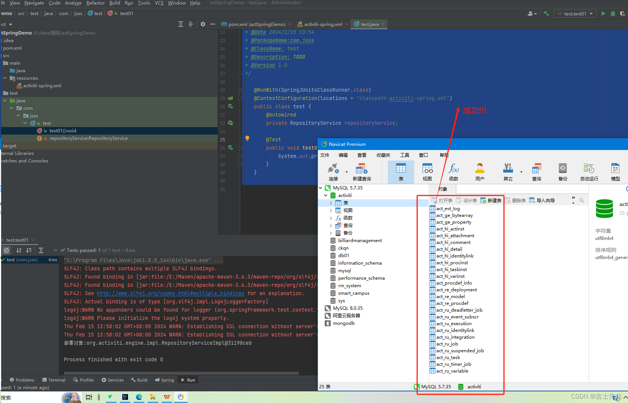Open the VCS menu
Screen dimensions: 628x403
pyautogui.click(x=159, y=3)
